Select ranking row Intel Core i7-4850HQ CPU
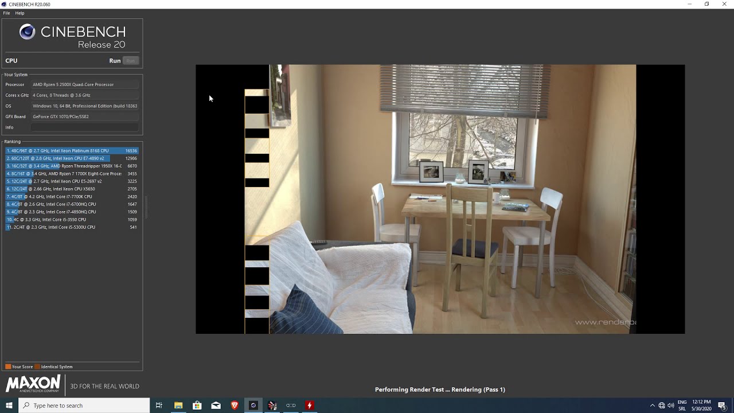The image size is (734, 413). pyautogui.click(x=72, y=212)
